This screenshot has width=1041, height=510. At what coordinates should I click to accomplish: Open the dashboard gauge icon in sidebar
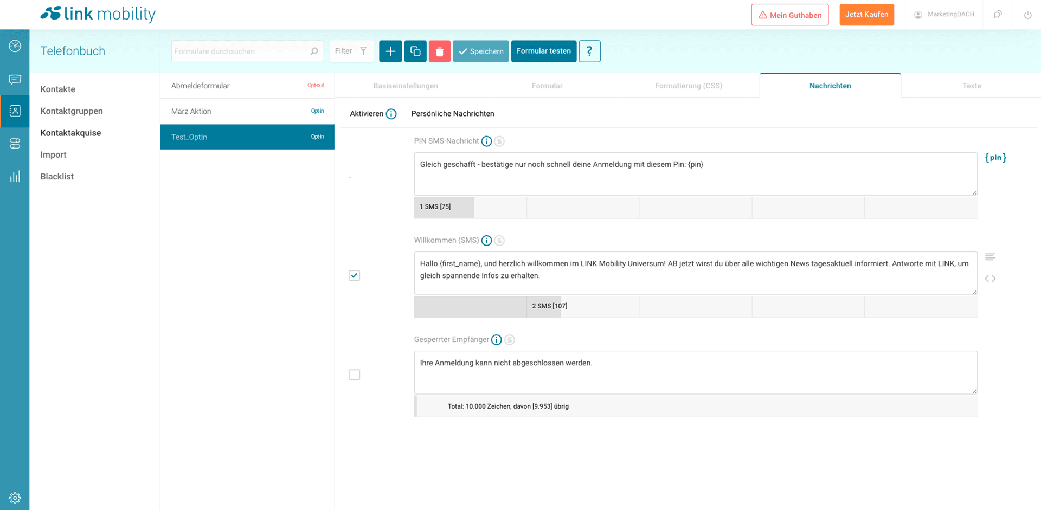click(15, 46)
